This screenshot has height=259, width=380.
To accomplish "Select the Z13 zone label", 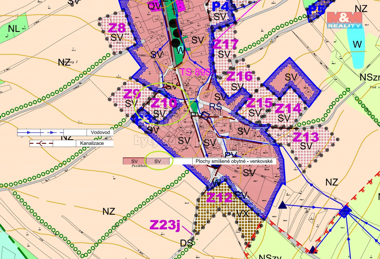I will [x=306, y=137].
